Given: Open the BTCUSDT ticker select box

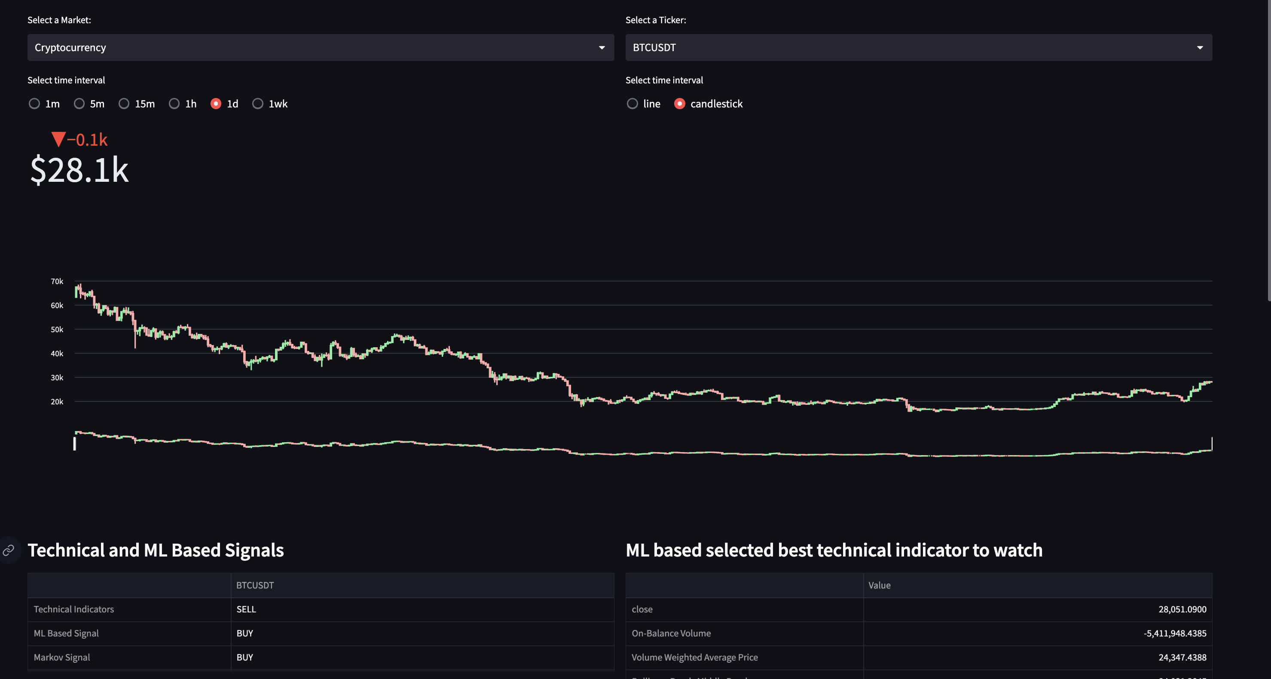Looking at the screenshot, I should [x=913, y=48].
